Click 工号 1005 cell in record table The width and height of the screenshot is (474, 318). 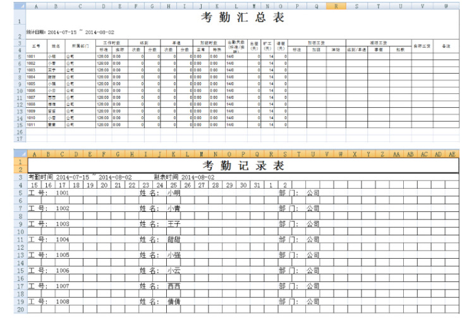point(63,256)
